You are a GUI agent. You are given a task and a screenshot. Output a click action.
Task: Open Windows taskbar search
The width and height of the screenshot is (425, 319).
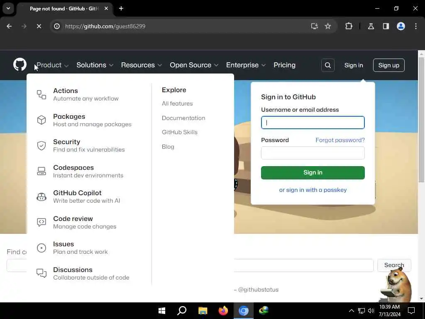pyautogui.click(x=182, y=311)
